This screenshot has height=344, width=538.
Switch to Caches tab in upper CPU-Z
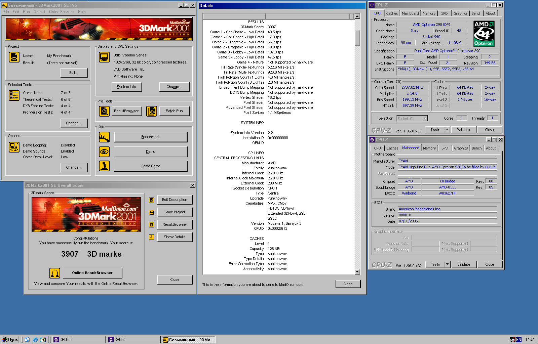pos(392,13)
